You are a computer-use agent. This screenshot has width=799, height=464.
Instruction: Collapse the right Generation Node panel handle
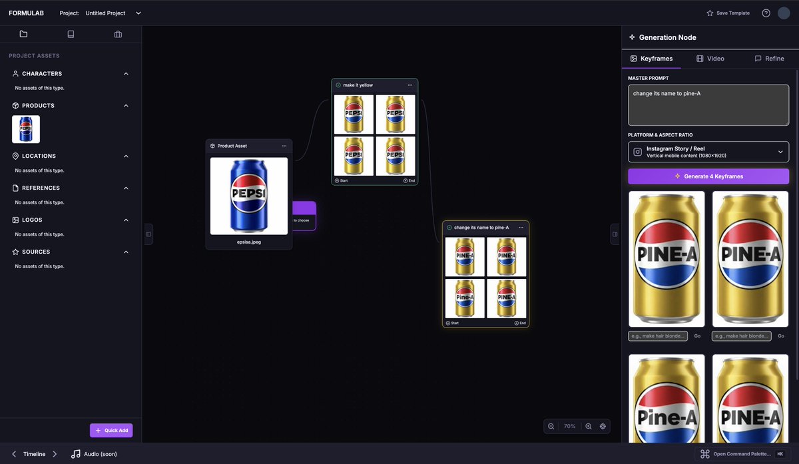coord(615,234)
